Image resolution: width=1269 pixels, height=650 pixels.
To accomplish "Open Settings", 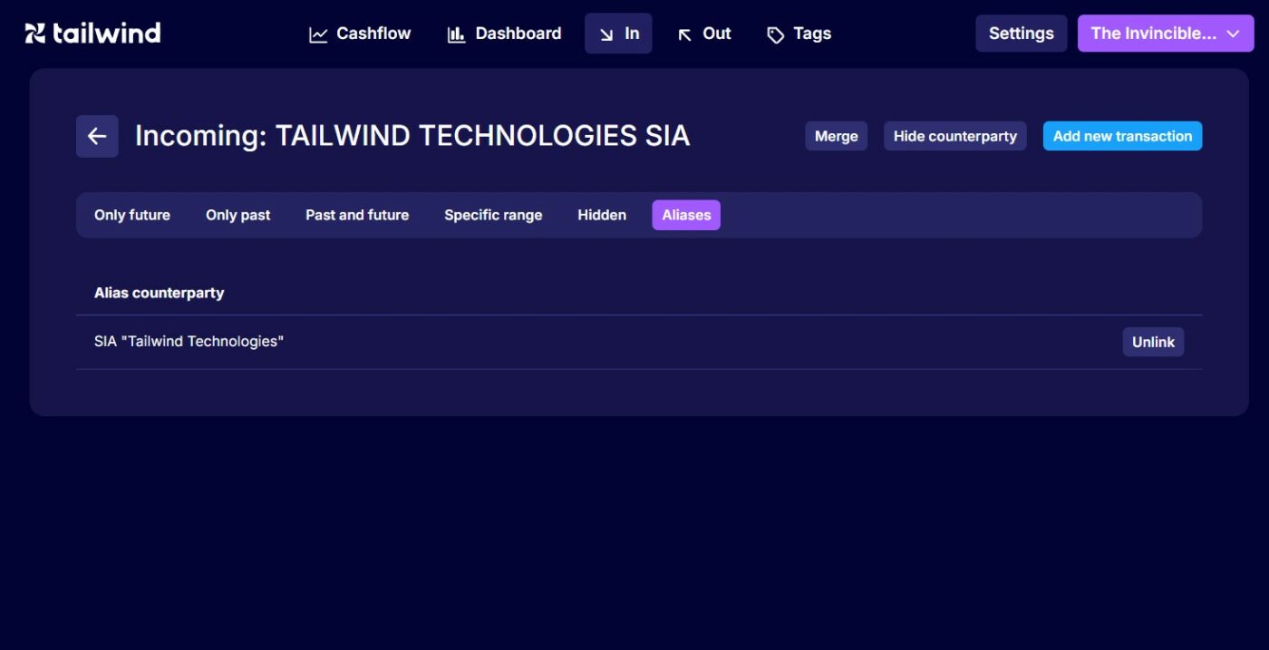I will (x=1022, y=34).
